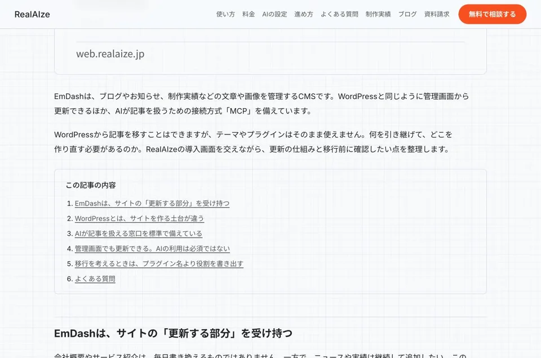Jump to section 1 EmDashは、サイトの「更新する部分」を受け持つ
Screen dimensions: 541x358
152,204
